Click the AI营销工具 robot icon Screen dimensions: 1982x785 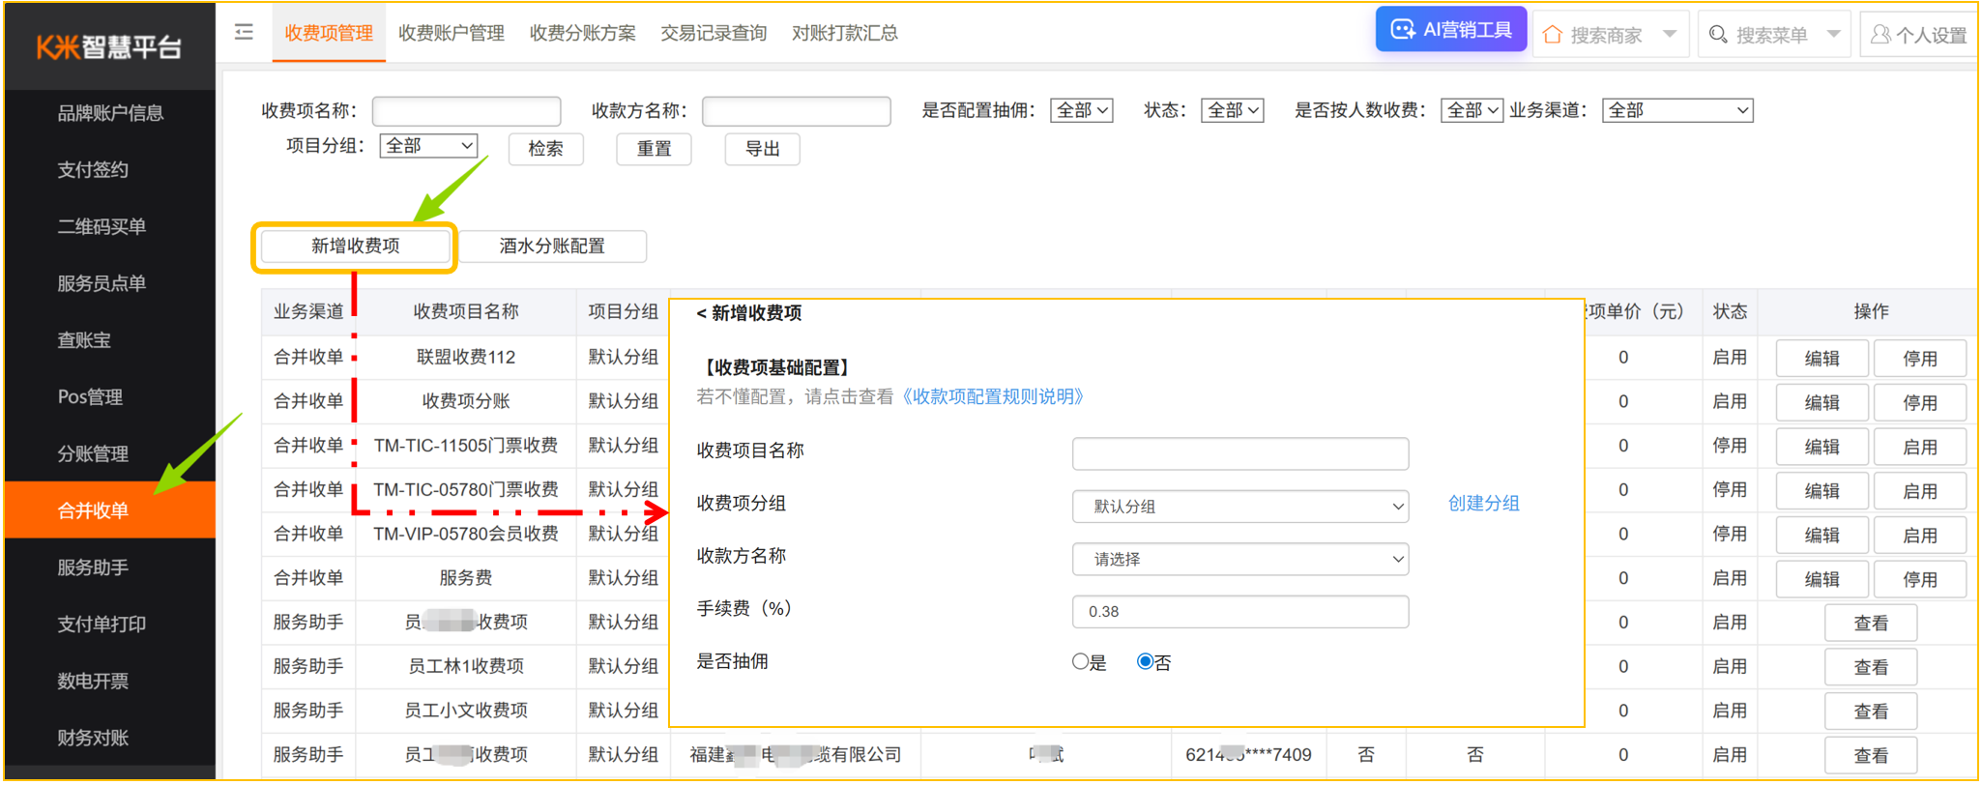(1403, 30)
